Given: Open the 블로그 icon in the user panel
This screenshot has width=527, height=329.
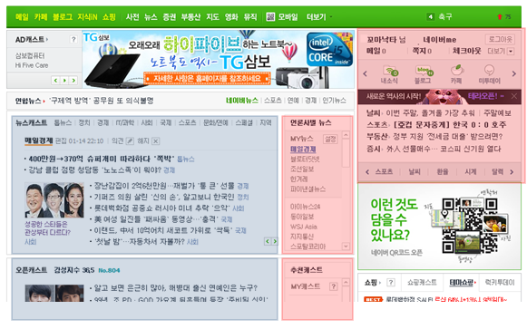Looking at the screenshot, I should coord(424,72).
